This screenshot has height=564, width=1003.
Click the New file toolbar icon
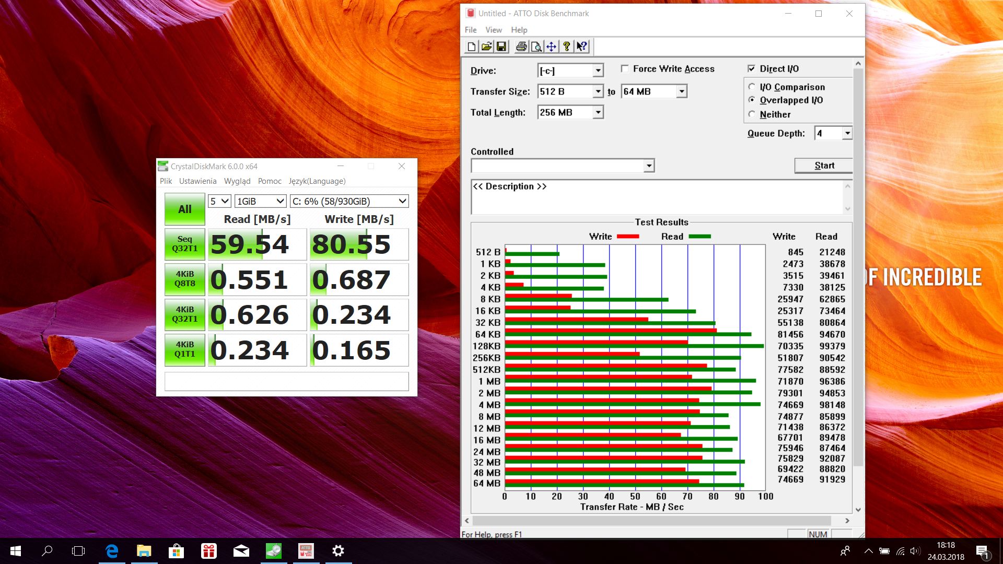point(471,47)
